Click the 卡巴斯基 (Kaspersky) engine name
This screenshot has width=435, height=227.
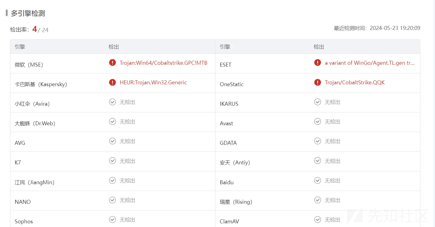click(41, 84)
